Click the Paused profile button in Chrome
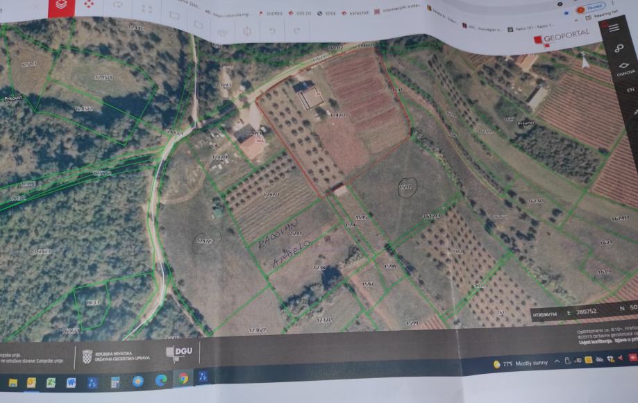The width and height of the screenshot is (638, 403). 591,8
